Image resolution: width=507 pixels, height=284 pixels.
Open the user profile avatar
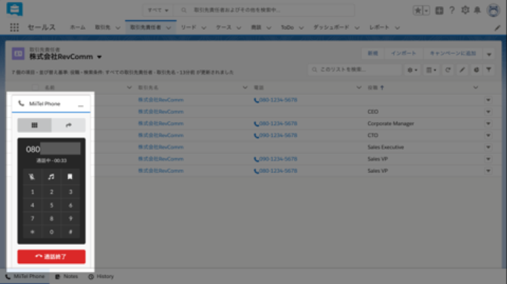[x=493, y=10]
